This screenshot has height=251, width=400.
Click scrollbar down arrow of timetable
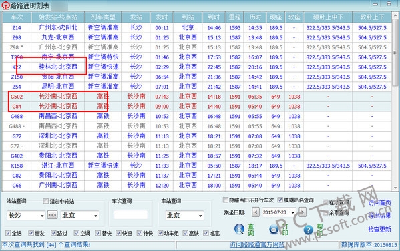pyautogui.click(x=395, y=188)
